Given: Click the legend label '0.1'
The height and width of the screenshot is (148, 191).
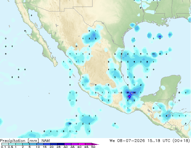Looking at the screenshot, I should (3, 147).
